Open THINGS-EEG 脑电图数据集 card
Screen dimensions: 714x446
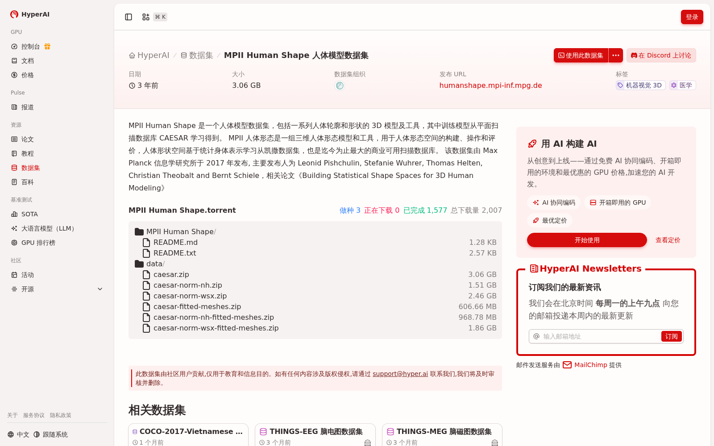click(315, 435)
